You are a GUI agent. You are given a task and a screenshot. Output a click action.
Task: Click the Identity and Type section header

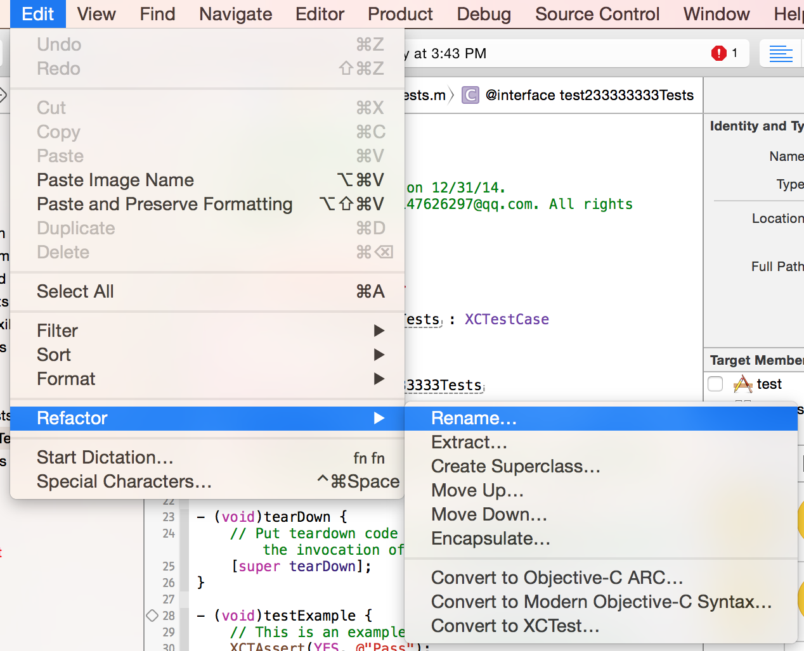point(756,126)
